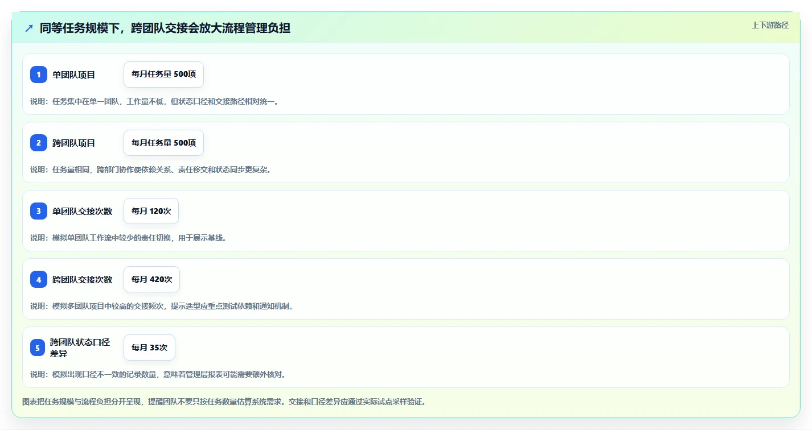Screen dimensions: 812x430
Task: Click the '跨团队交接次数' row label
Action: pos(82,279)
